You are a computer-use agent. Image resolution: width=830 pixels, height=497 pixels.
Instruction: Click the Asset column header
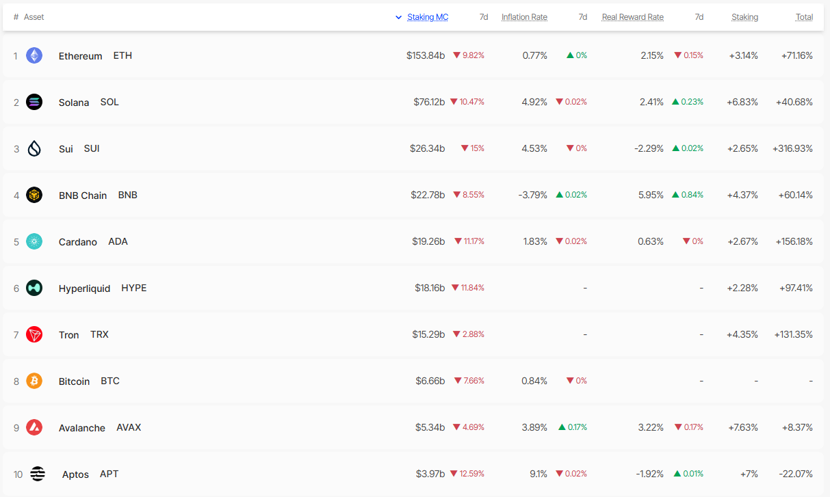(x=34, y=17)
